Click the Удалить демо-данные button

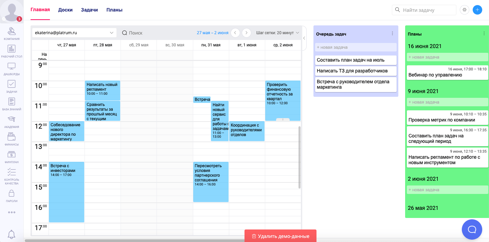point(280,236)
